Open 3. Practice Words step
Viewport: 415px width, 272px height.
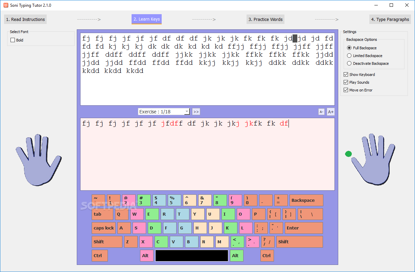266,19
